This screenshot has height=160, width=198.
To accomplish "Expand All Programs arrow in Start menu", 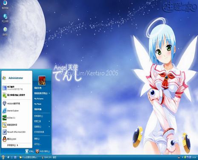I will tap(17, 145).
